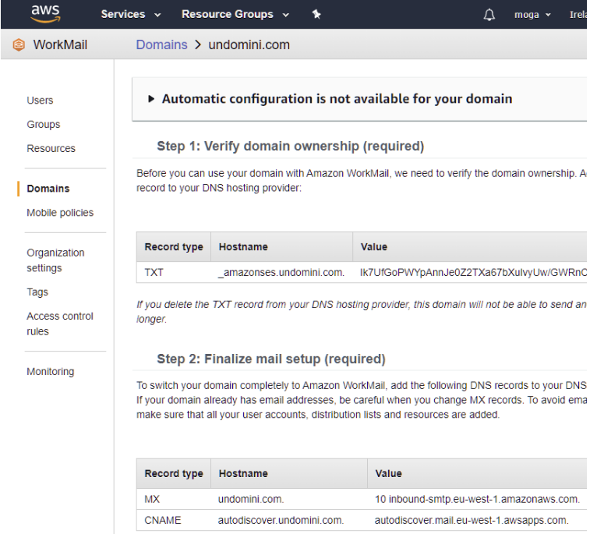The height and width of the screenshot is (534, 590).
Task: Open Users in the sidebar
Action: tap(40, 101)
